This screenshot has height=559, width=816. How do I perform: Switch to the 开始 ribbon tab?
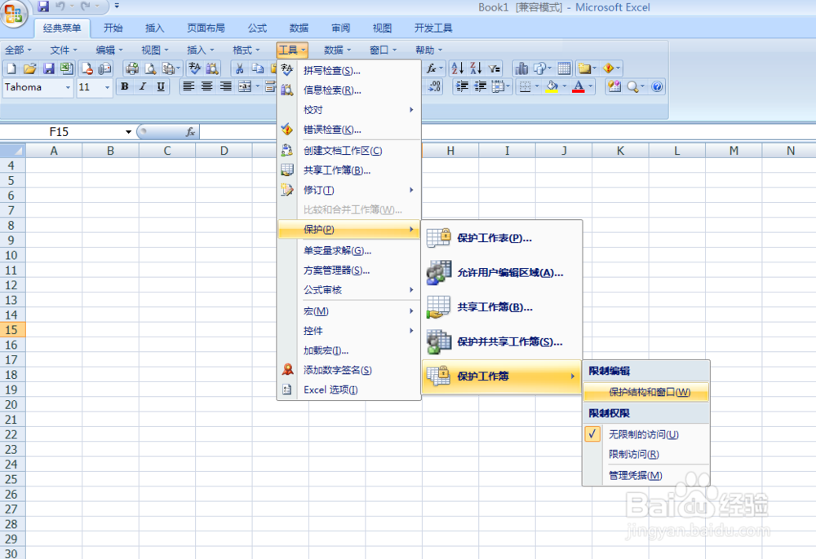coord(113,28)
